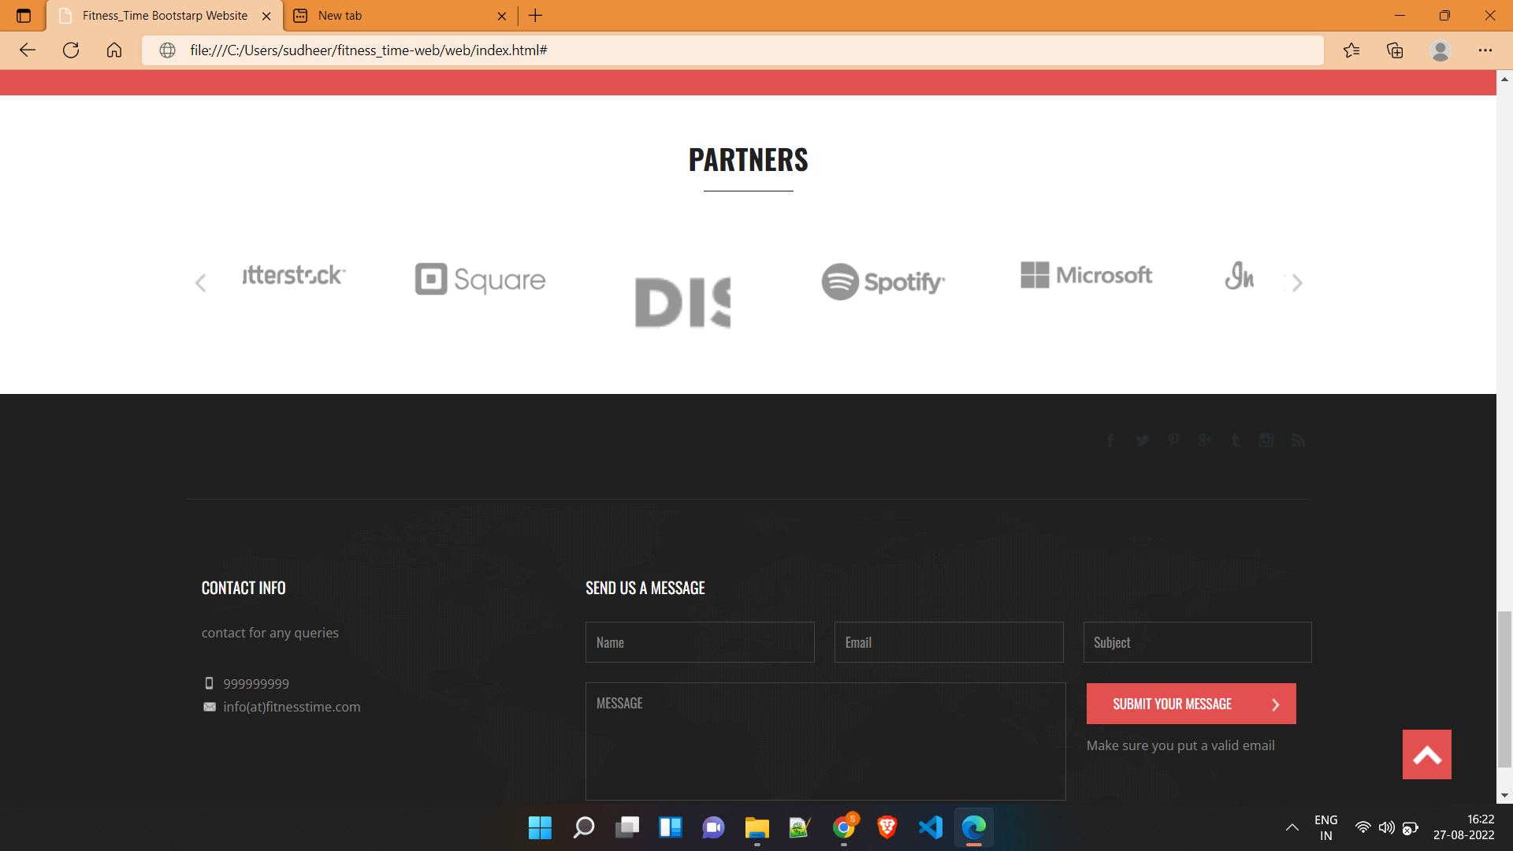This screenshot has height=851, width=1513.
Task: Click inside the Email input field
Action: [948, 642]
